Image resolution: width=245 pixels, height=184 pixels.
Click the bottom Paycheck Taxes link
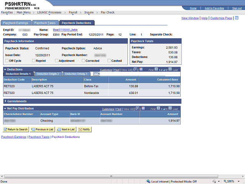click(x=39, y=137)
